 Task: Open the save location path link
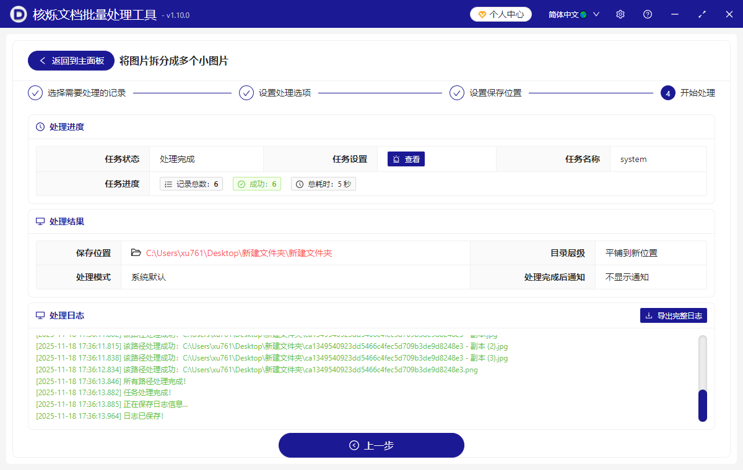tap(238, 252)
